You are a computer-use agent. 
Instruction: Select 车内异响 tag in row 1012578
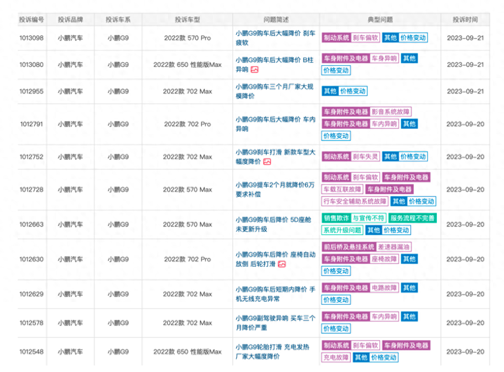(x=384, y=317)
